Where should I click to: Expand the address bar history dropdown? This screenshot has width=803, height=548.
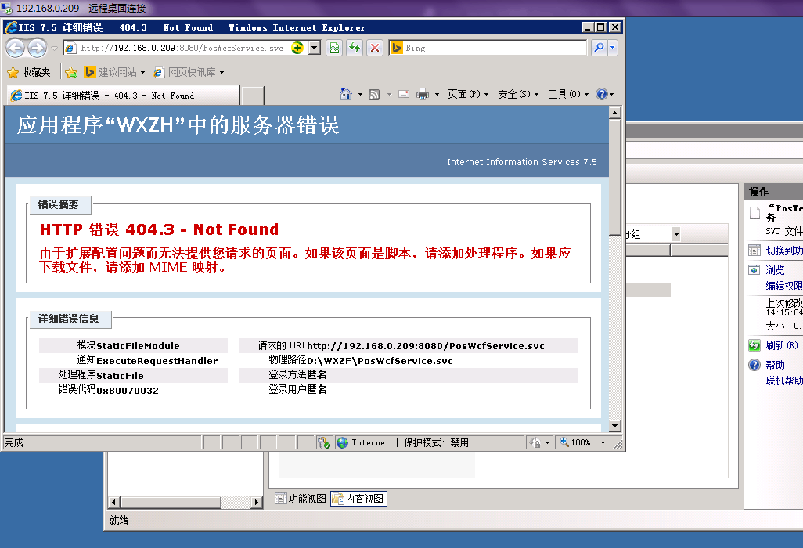click(x=315, y=48)
